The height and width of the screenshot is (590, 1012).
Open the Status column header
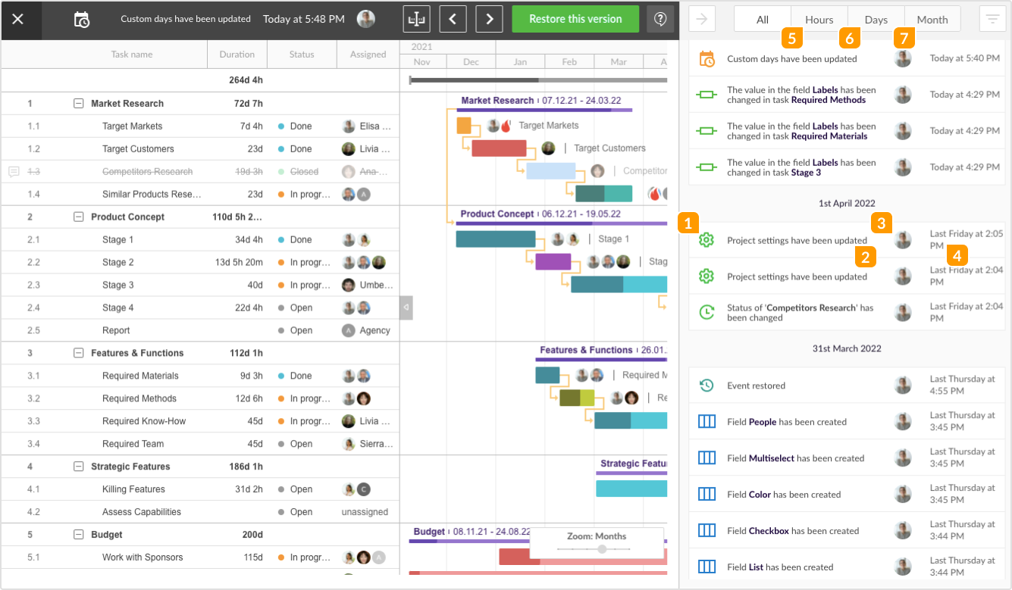coord(302,55)
